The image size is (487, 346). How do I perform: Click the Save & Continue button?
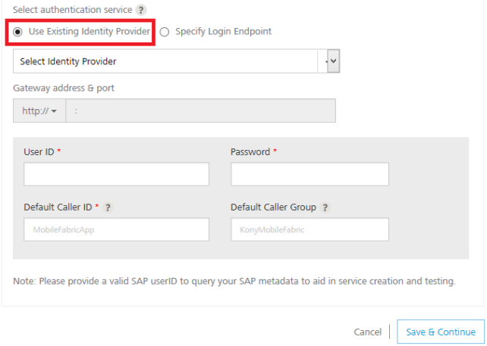coord(441,332)
